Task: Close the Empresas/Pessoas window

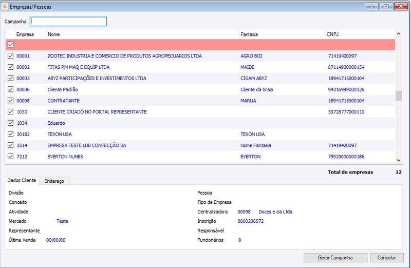Action: click(x=401, y=6)
